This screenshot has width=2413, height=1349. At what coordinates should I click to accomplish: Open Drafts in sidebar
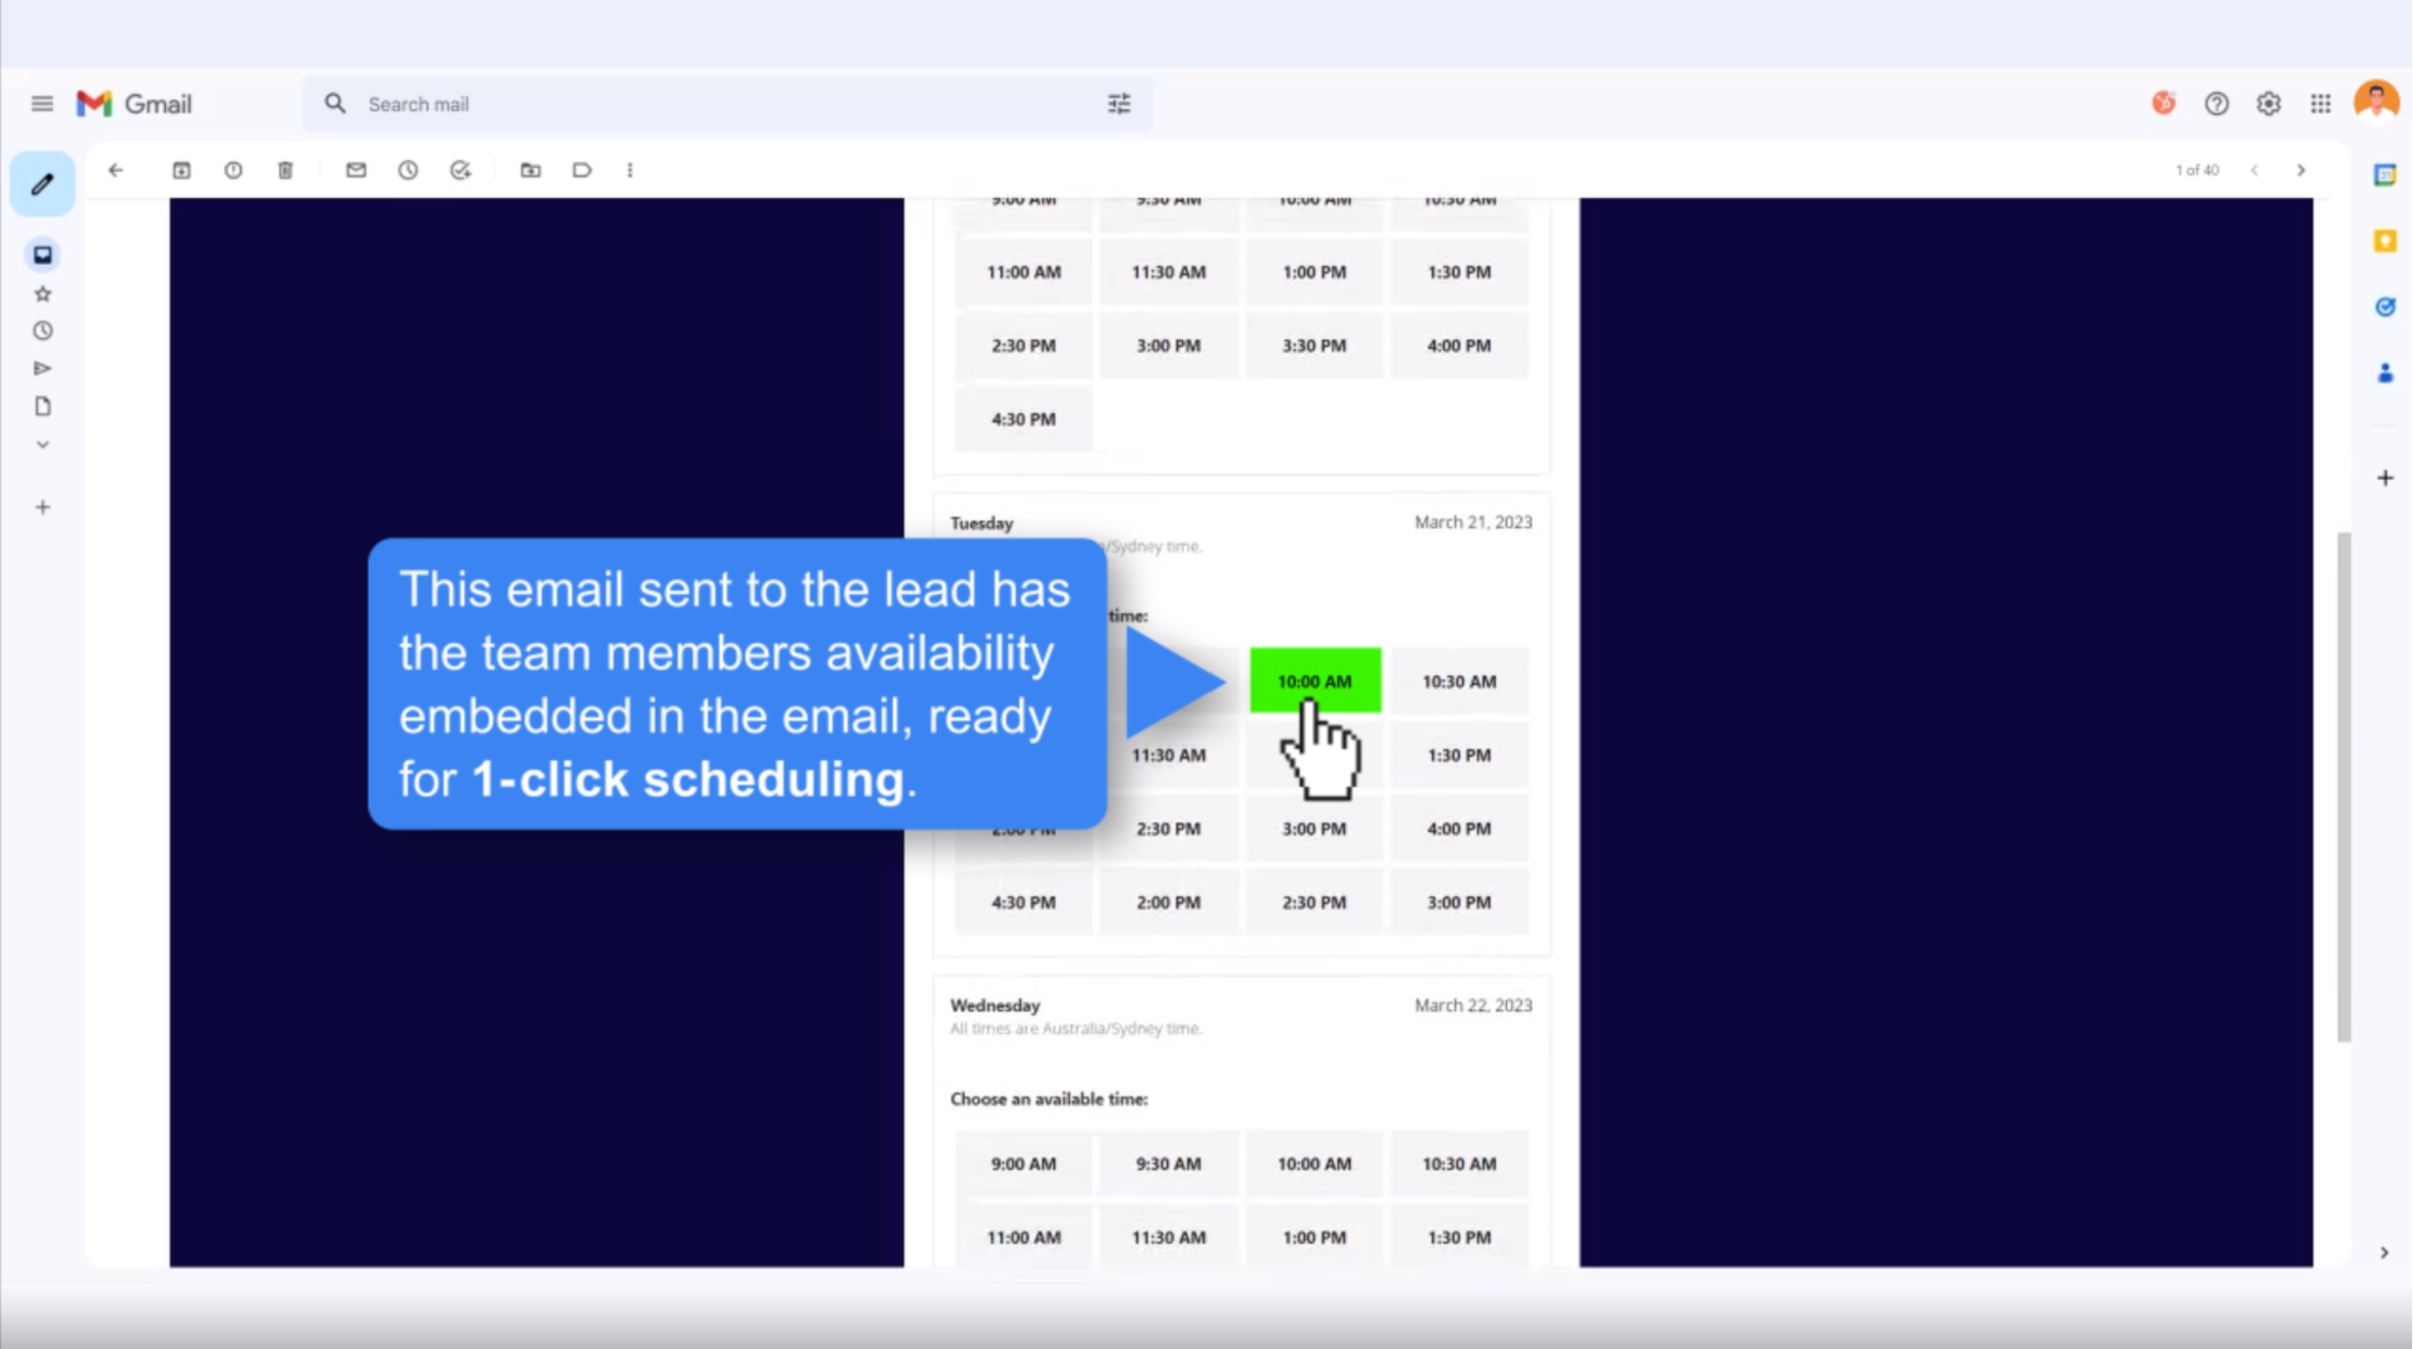(43, 407)
